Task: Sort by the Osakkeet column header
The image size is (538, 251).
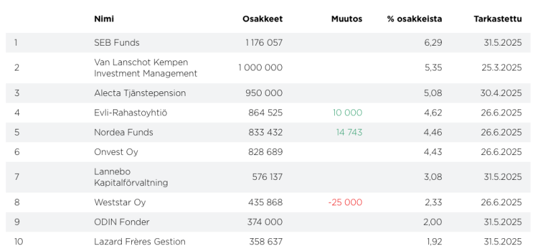Action: pyautogui.click(x=262, y=19)
